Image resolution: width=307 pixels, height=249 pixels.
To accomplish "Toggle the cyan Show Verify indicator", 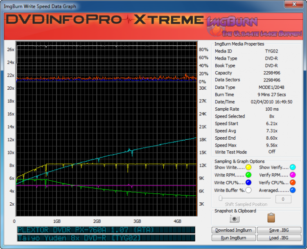I will click(x=293, y=167).
